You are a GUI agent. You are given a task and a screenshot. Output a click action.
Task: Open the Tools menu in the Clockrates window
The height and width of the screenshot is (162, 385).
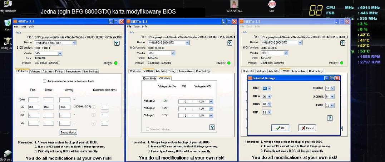click(23, 26)
